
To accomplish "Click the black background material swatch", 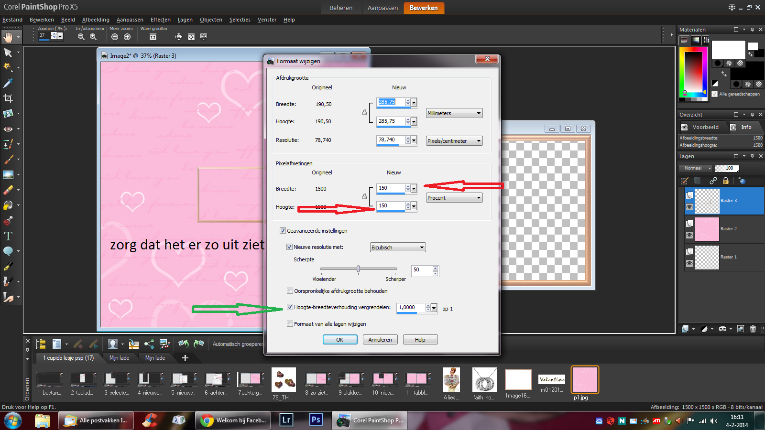I will [x=747, y=71].
